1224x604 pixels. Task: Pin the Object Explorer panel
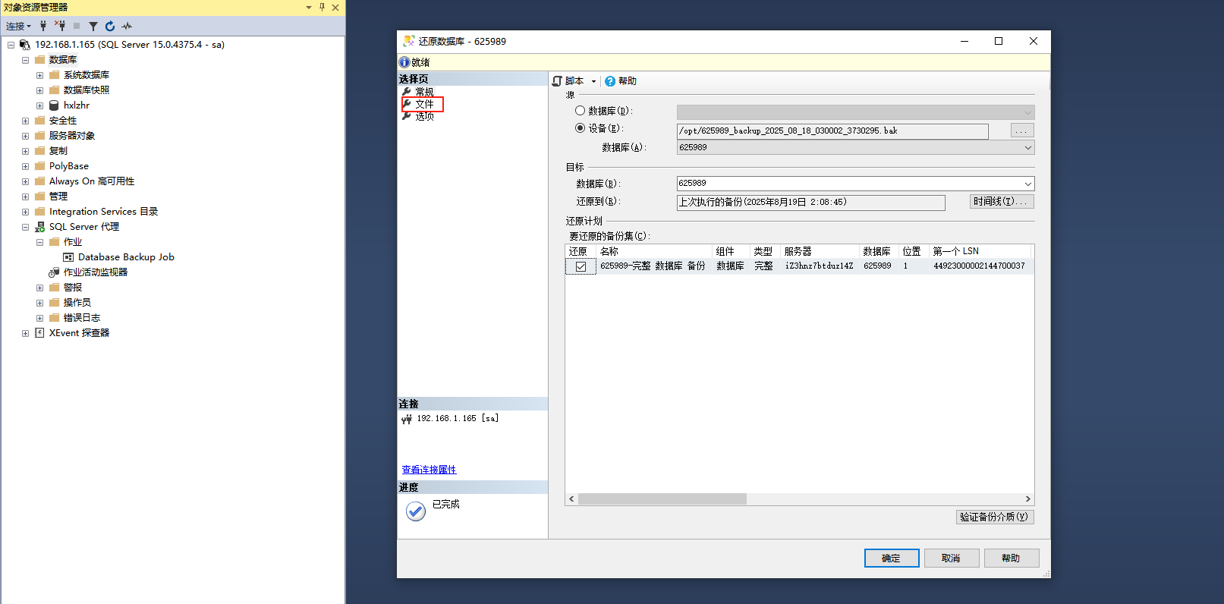pos(322,7)
